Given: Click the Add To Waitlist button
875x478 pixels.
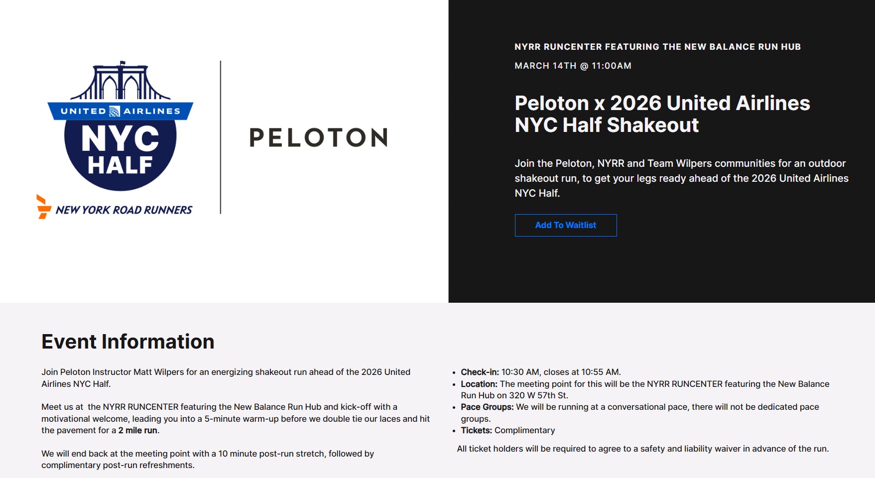Looking at the screenshot, I should (x=565, y=225).
